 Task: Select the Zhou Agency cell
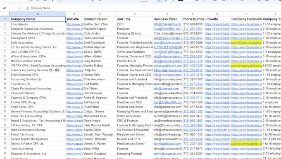(38, 24)
